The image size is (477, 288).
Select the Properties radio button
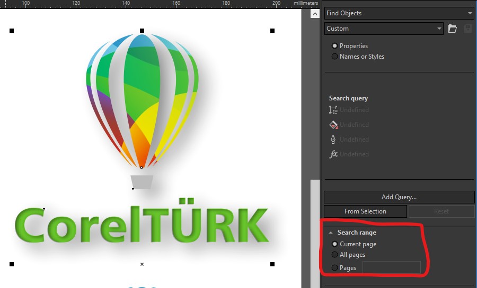pos(334,46)
